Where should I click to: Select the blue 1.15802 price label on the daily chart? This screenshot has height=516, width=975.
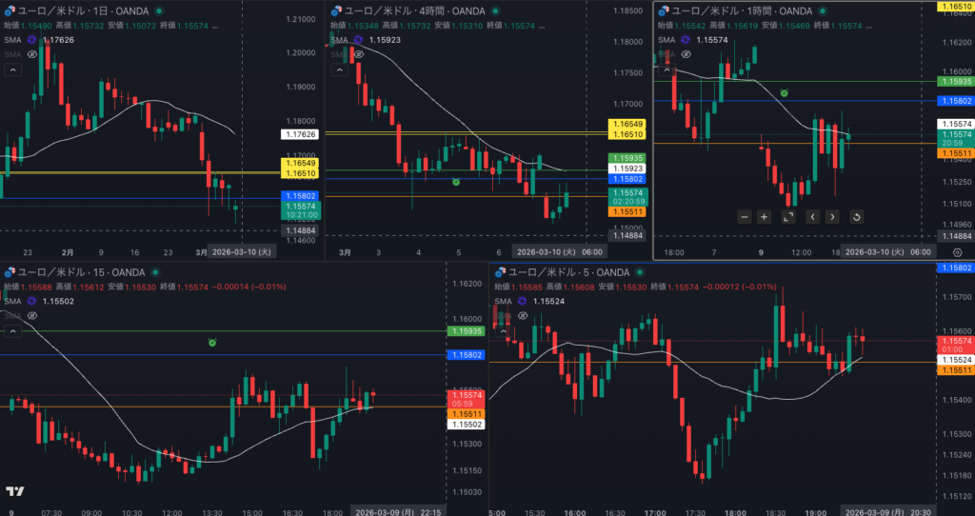point(298,195)
